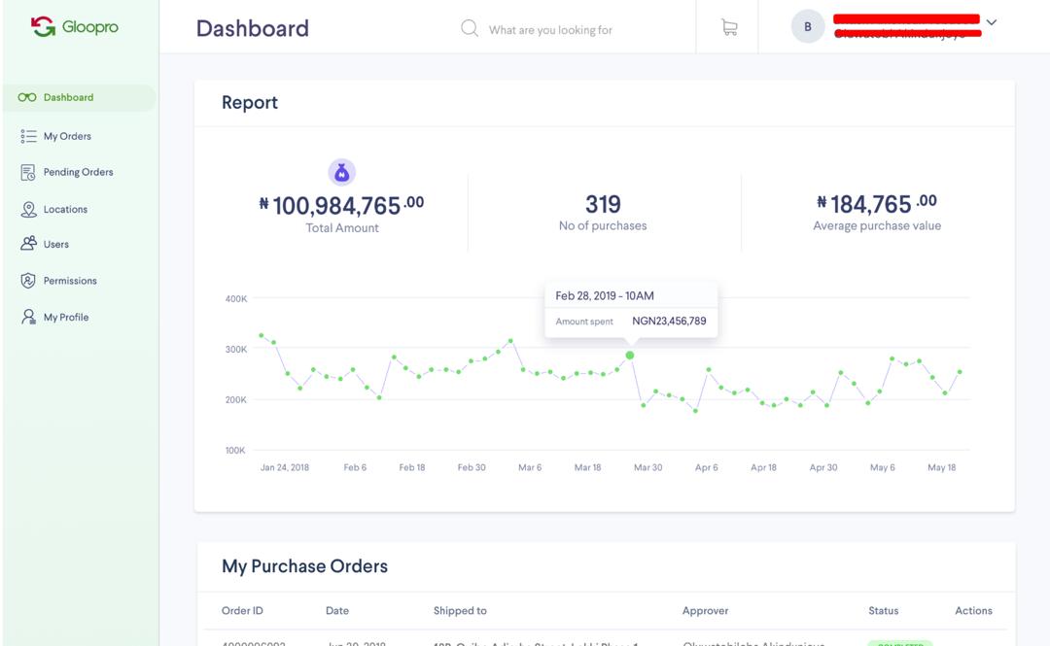Click the search magnifier icon
Screen dimensions: 1050x646
pos(470,28)
